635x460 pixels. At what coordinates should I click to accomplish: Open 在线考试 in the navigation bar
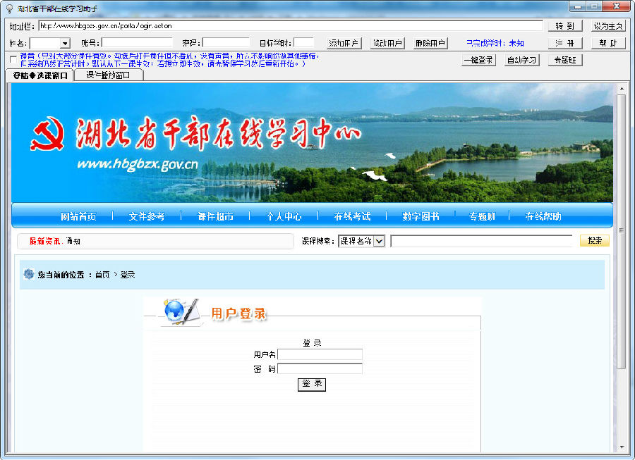(352, 216)
